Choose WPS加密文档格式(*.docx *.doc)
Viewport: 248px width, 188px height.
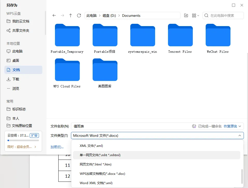[x=157, y=174]
